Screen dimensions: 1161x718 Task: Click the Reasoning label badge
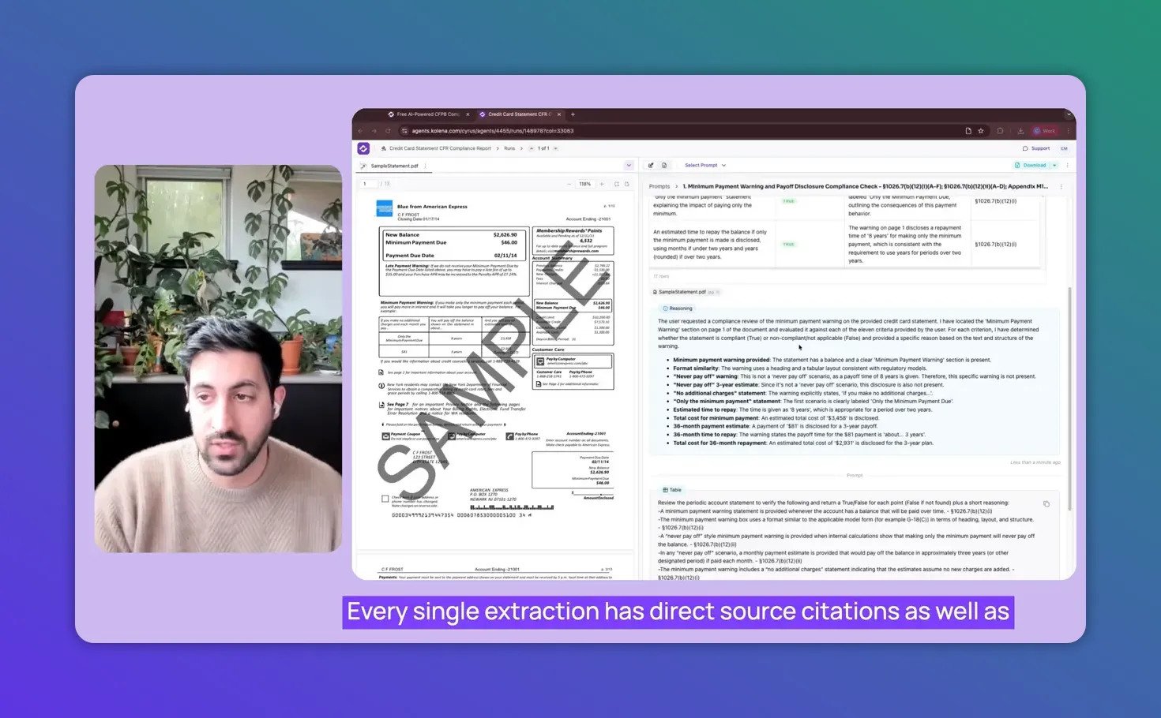click(678, 309)
